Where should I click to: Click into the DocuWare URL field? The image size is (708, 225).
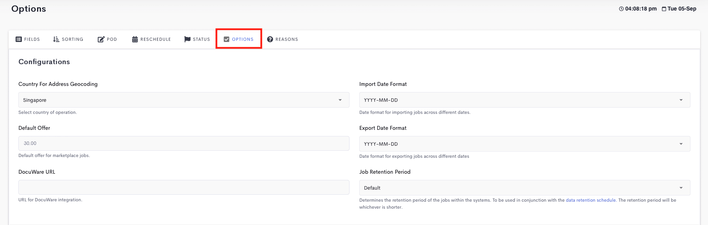coord(184,187)
